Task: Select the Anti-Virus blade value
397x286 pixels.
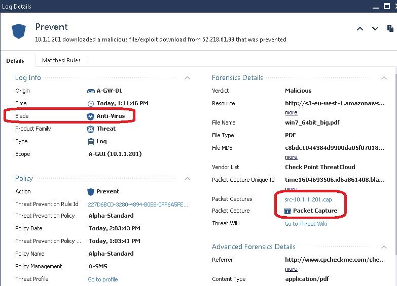Action: tap(111, 116)
